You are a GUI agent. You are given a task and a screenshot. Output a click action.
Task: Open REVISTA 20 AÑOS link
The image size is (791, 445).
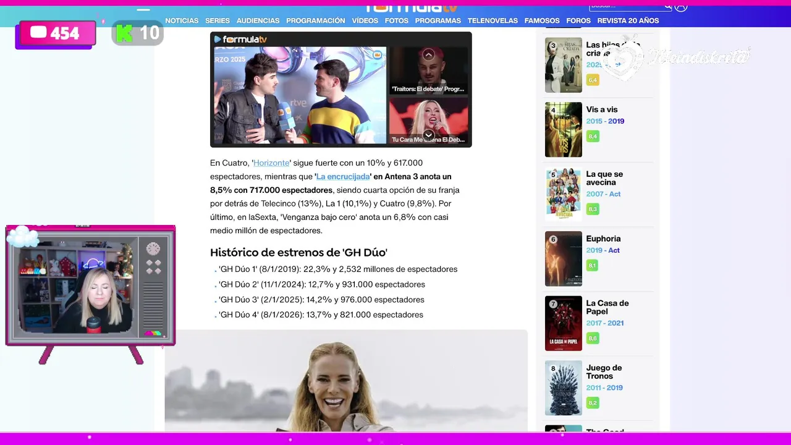[628, 20]
